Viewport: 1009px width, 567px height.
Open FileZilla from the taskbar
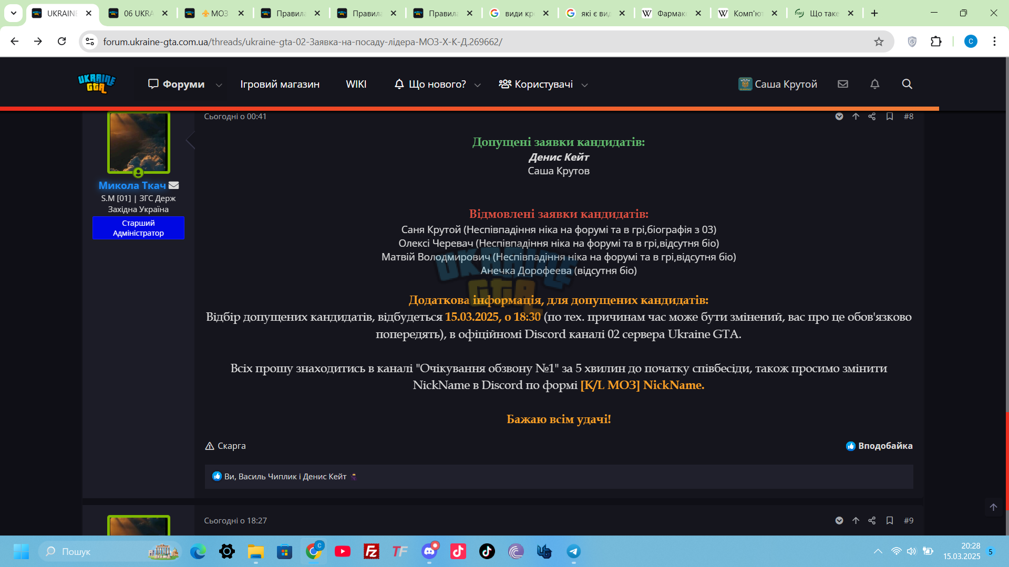point(372,551)
